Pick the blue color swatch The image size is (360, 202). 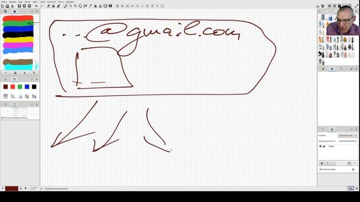point(27,86)
